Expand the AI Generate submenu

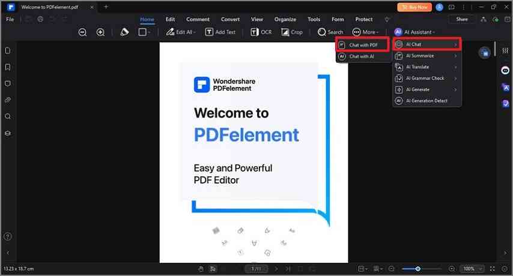[x=427, y=89]
